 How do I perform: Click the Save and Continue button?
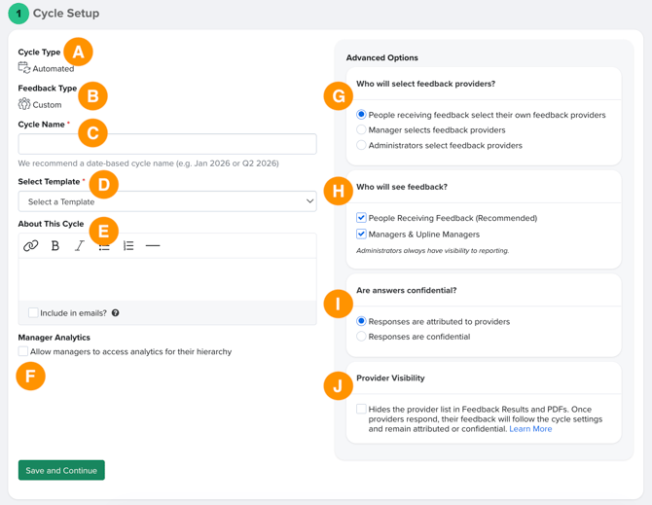[61, 470]
